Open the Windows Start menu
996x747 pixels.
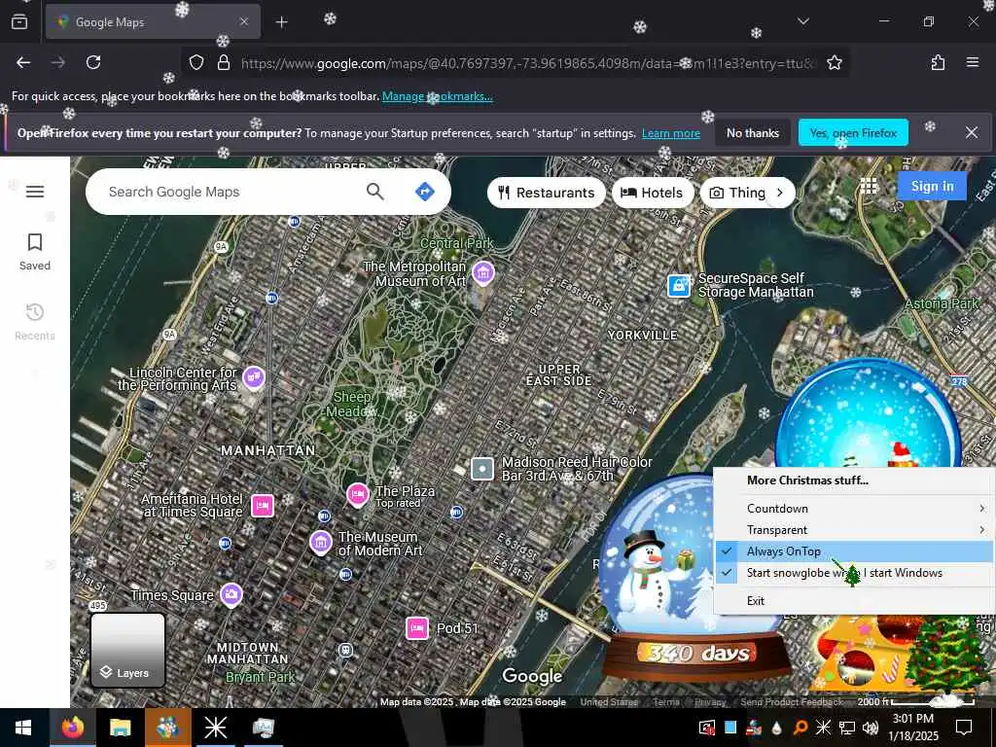[23, 728]
